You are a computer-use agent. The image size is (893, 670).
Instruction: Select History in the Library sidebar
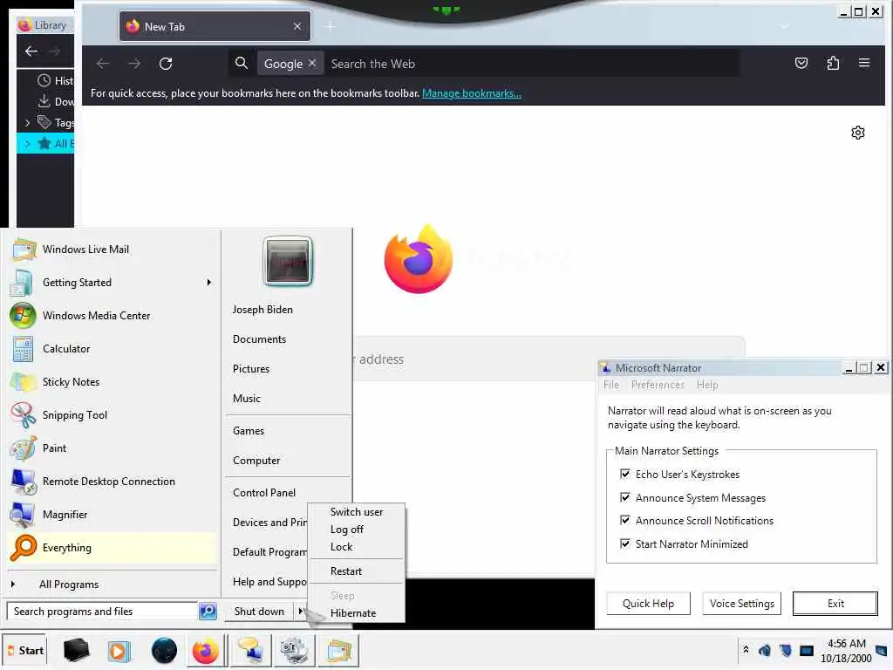pyautogui.click(x=55, y=81)
